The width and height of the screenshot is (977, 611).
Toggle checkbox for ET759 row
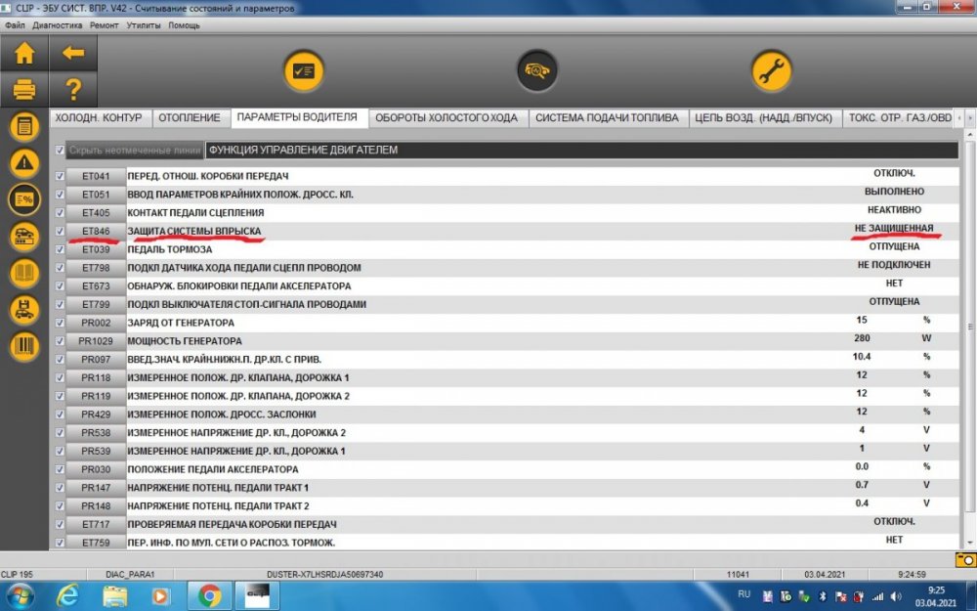(x=60, y=543)
